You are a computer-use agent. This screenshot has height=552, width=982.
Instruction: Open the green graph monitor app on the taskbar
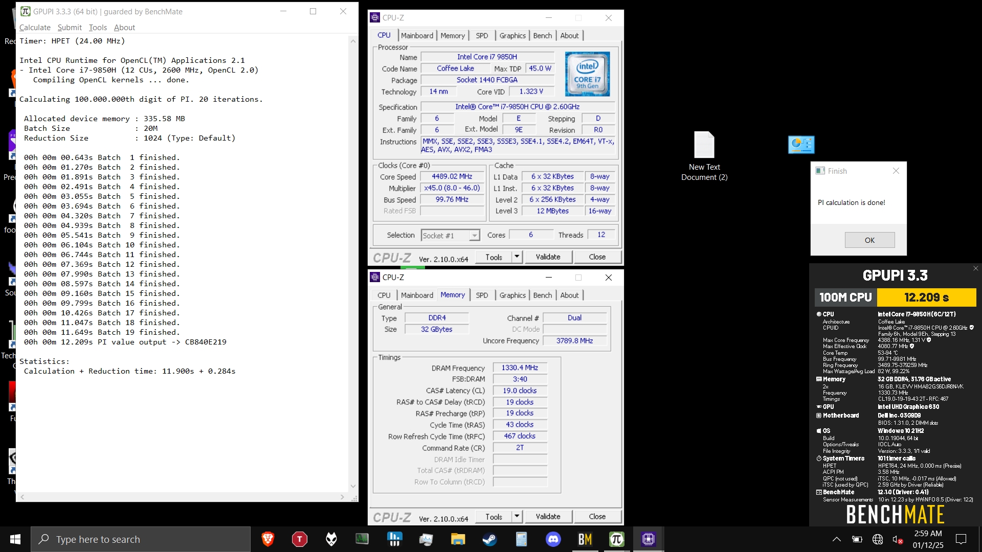[362, 539]
